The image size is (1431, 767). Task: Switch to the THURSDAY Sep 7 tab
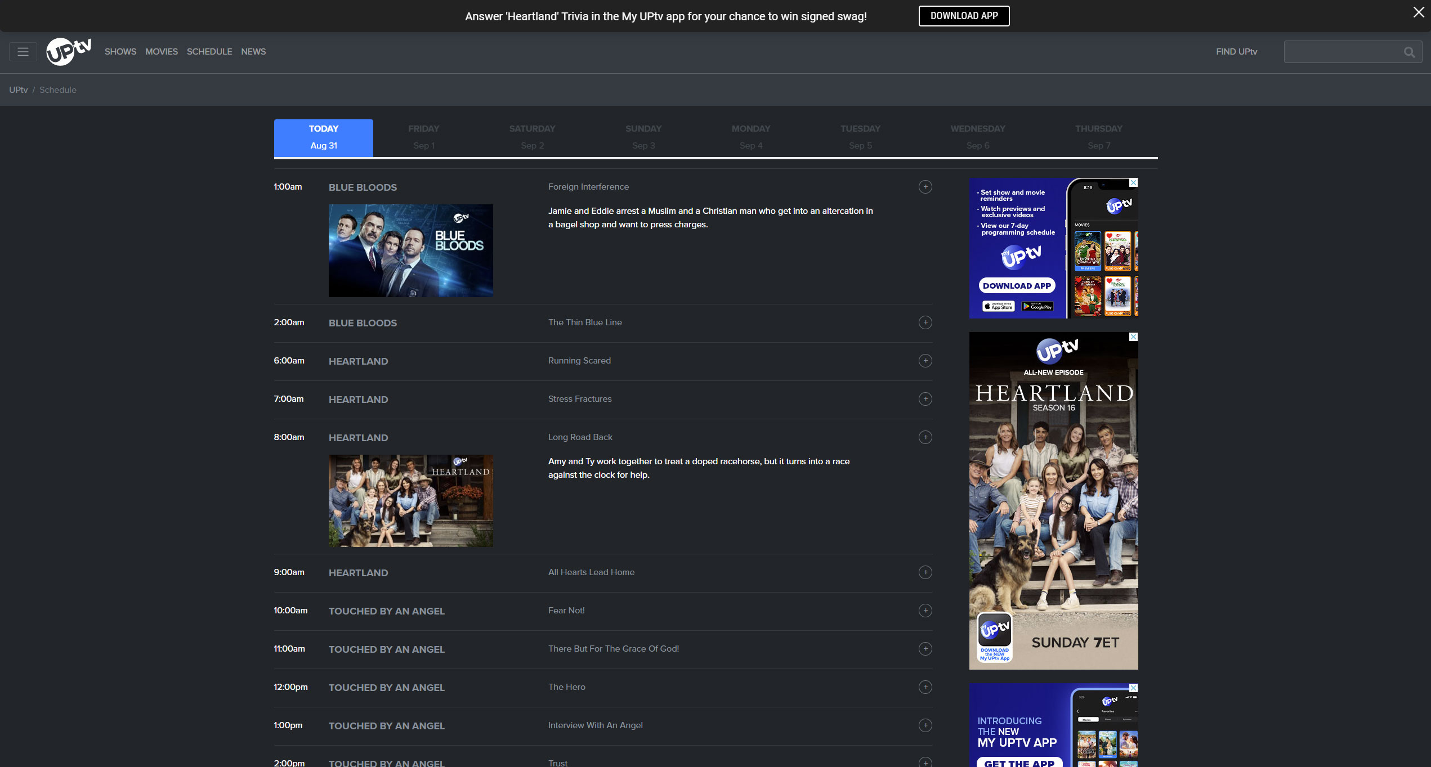point(1099,137)
